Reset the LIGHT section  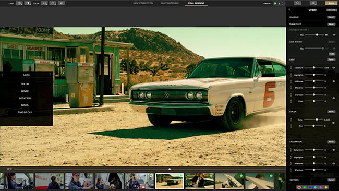(331, 59)
